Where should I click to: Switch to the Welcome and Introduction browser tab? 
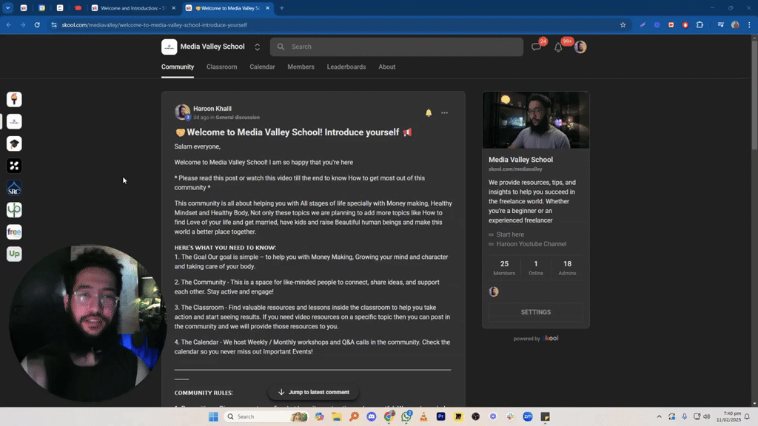[133, 8]
